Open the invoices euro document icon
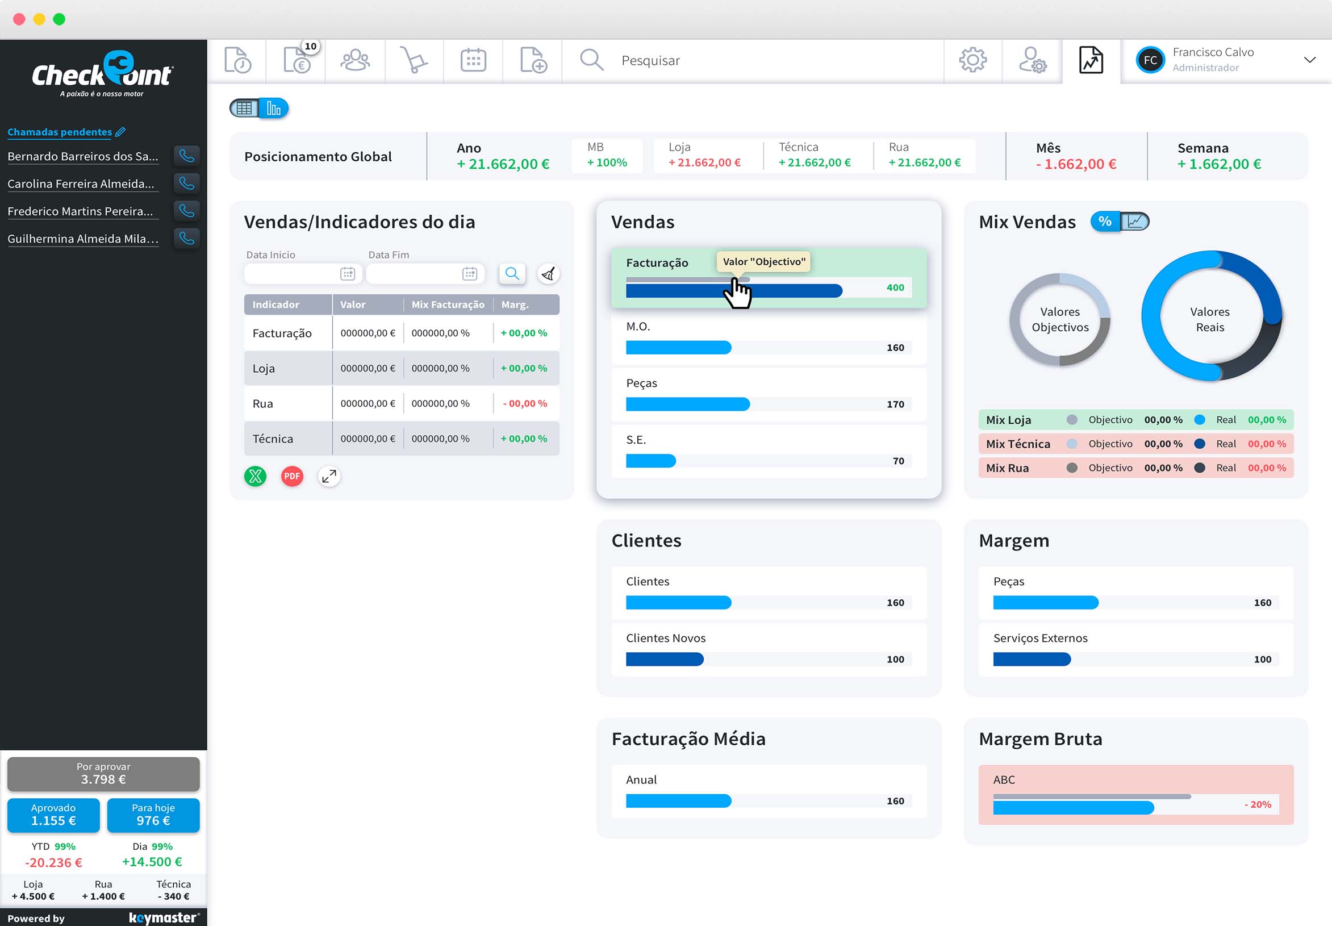 [297, 60]
